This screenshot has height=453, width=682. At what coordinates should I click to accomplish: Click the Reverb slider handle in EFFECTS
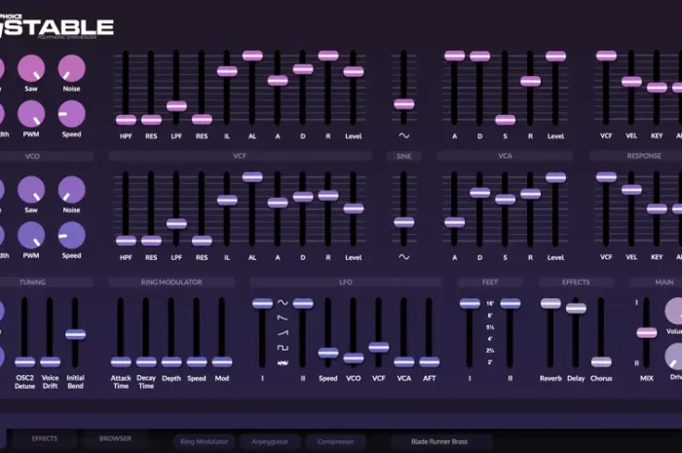(550, 303)
